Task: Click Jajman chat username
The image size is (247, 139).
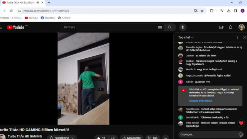Action: 190,56
